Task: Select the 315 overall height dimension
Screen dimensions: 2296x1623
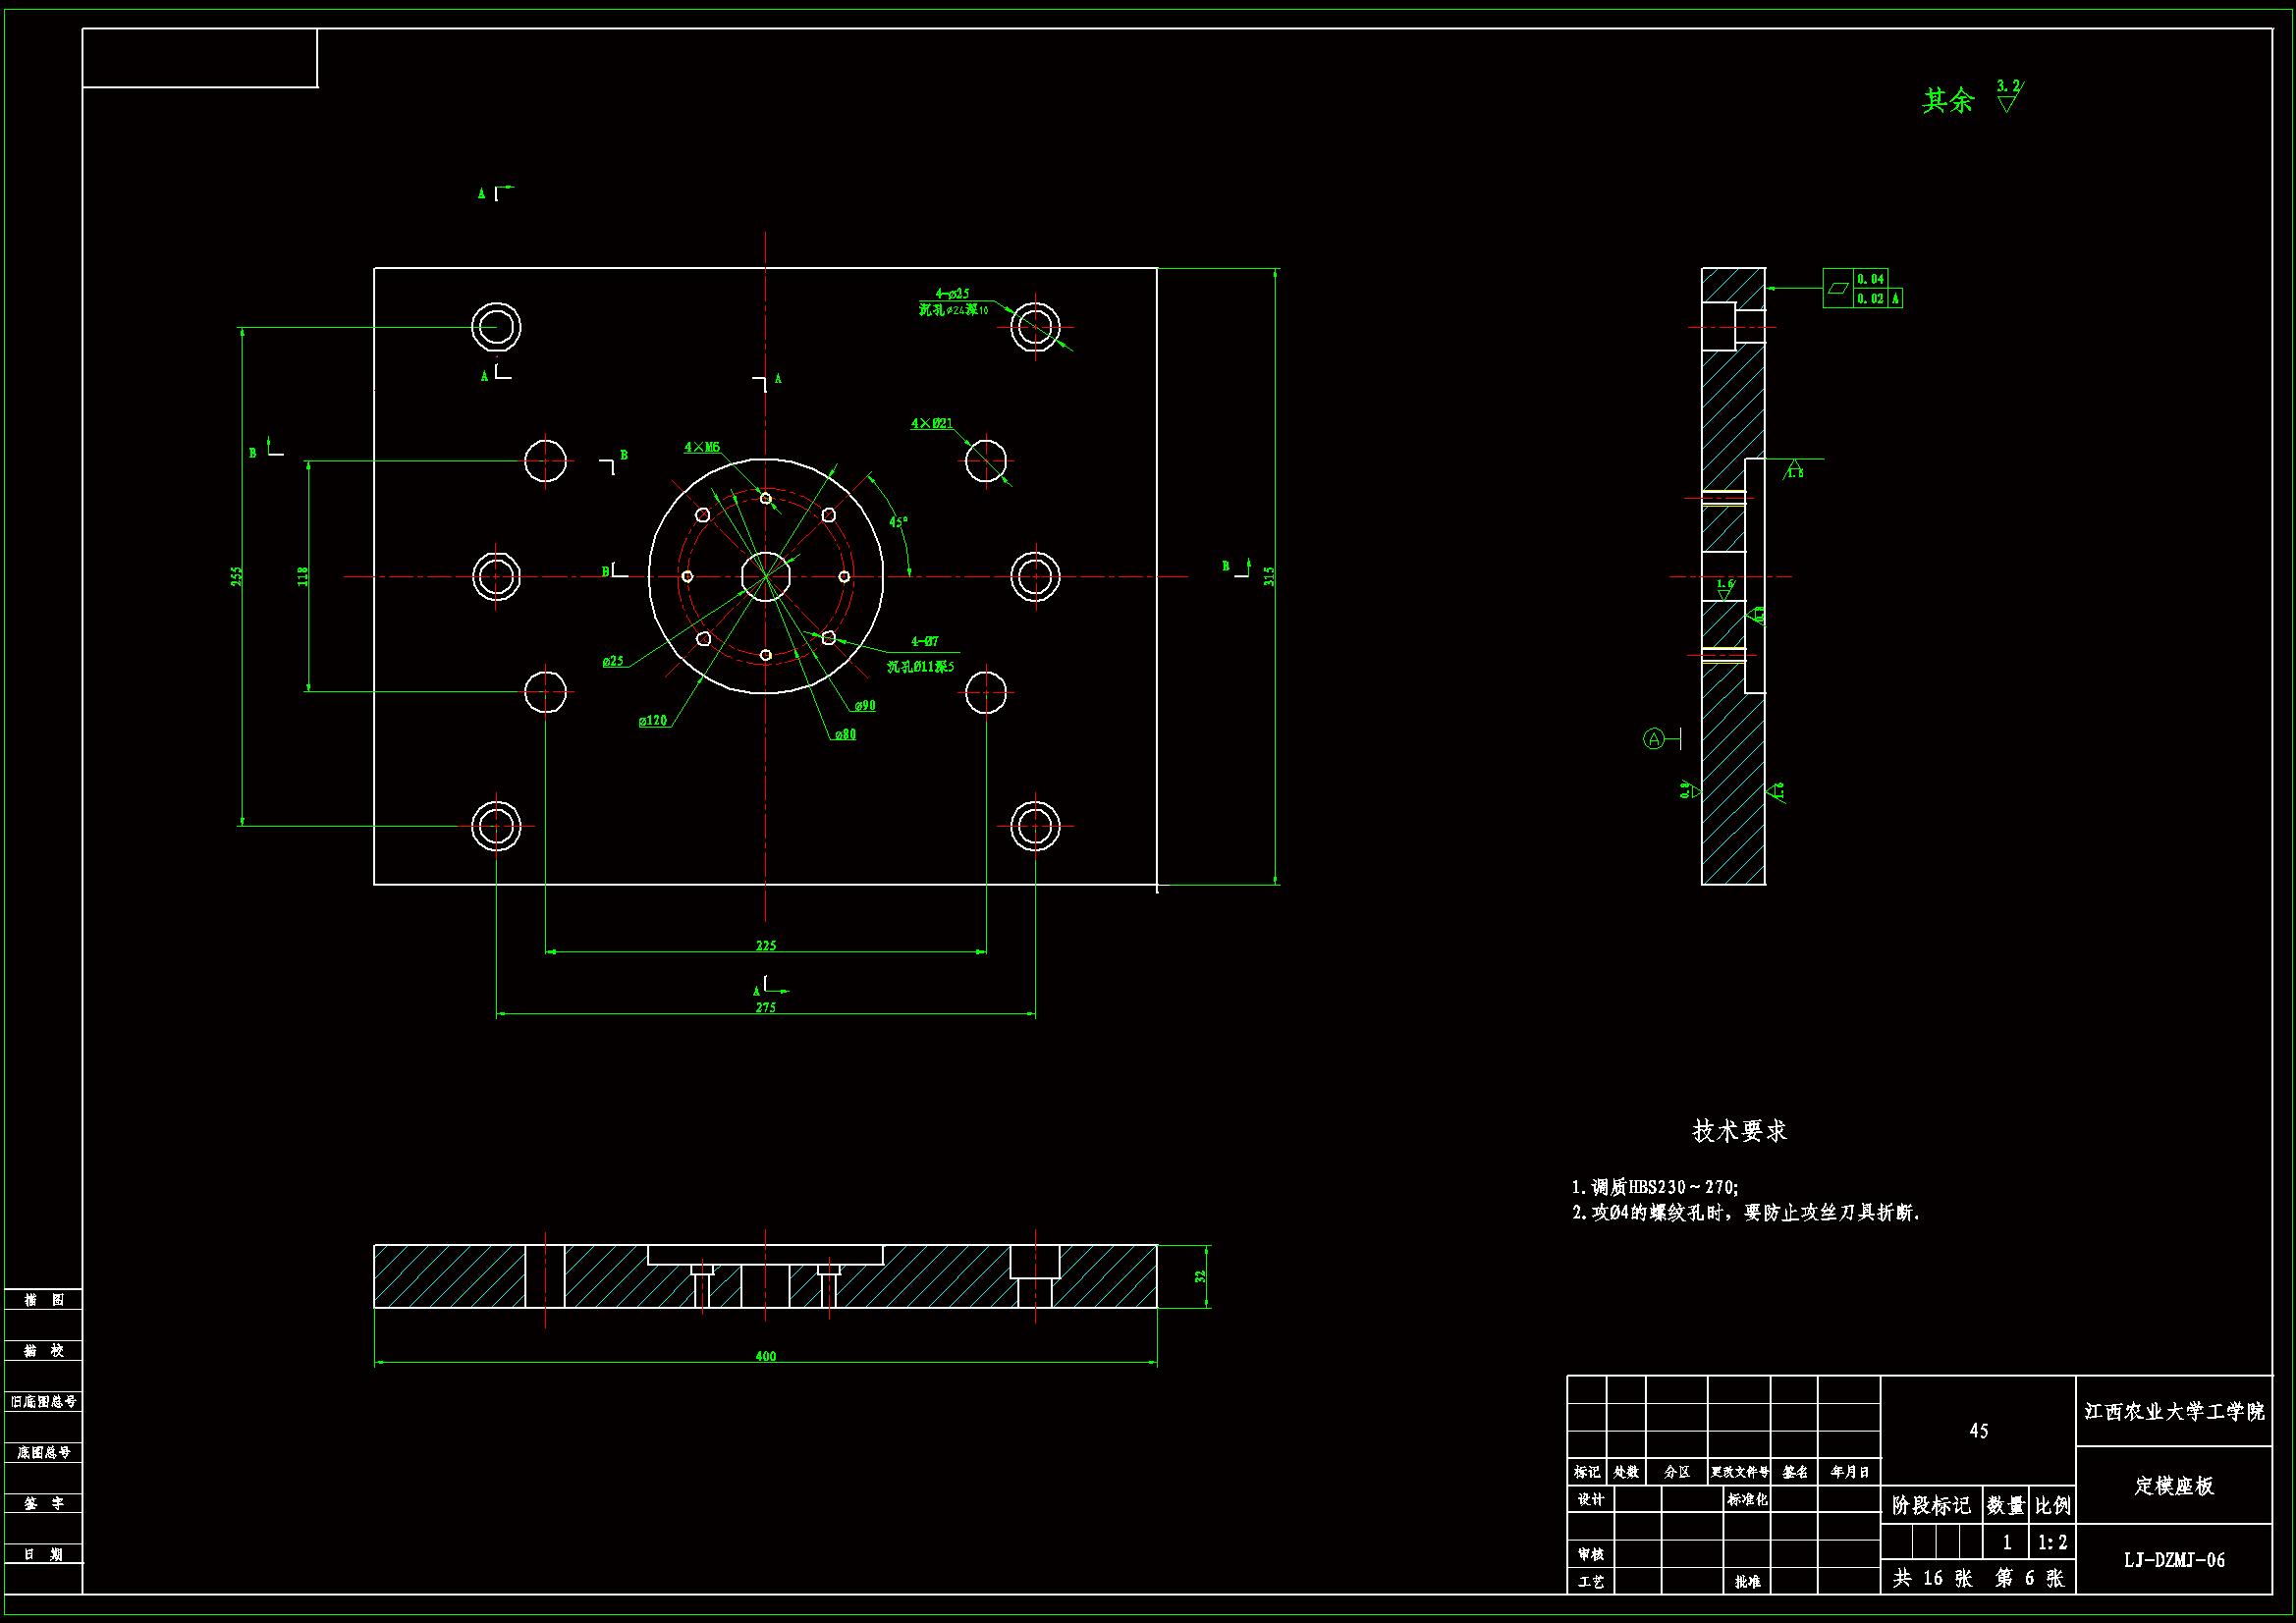Action: click(1269, 576)
